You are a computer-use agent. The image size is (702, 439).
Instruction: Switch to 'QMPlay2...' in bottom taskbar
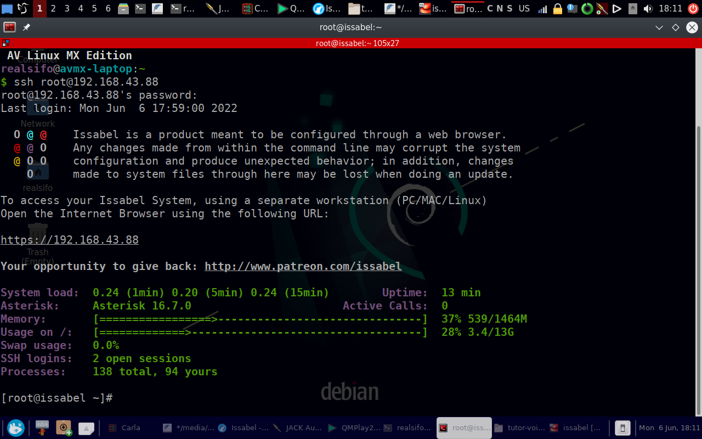click(354, 427)
